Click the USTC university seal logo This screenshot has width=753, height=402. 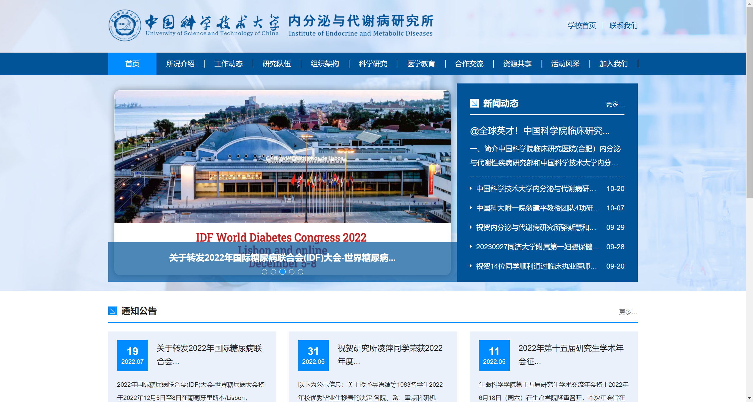point(125,25)
